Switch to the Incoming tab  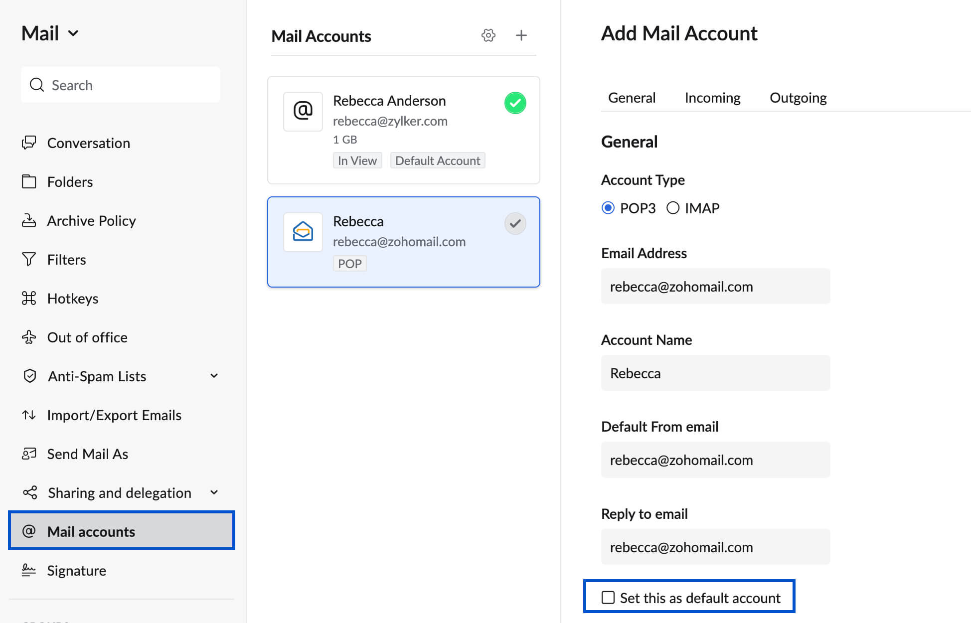(712, 98)
